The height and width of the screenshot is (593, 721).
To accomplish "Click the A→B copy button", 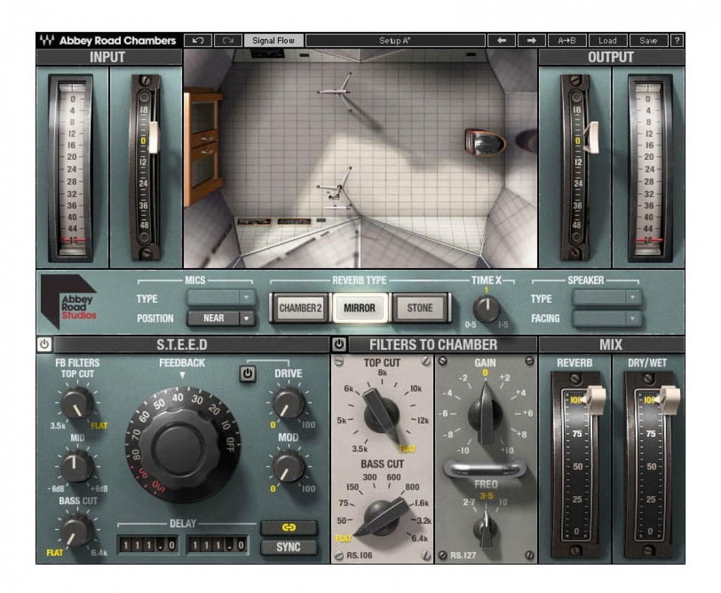I will pyautogui.click(x=567, y=41).
